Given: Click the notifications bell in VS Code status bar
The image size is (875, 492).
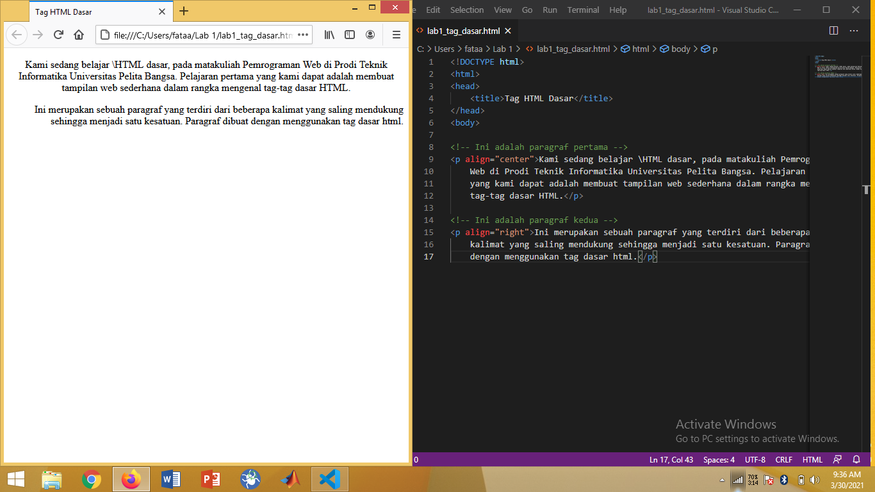Looking at the screenshot, I should click(x=856, y=459).
